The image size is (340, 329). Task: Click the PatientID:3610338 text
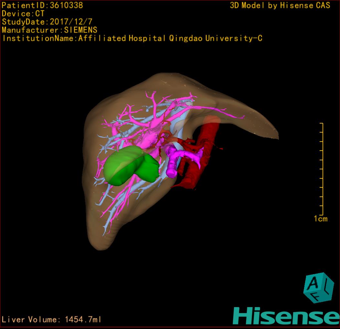pos(42,5)
